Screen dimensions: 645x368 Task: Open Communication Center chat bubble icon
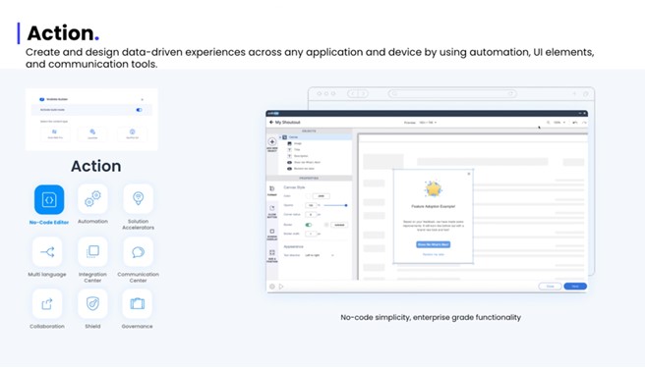[x=139, y=251]
